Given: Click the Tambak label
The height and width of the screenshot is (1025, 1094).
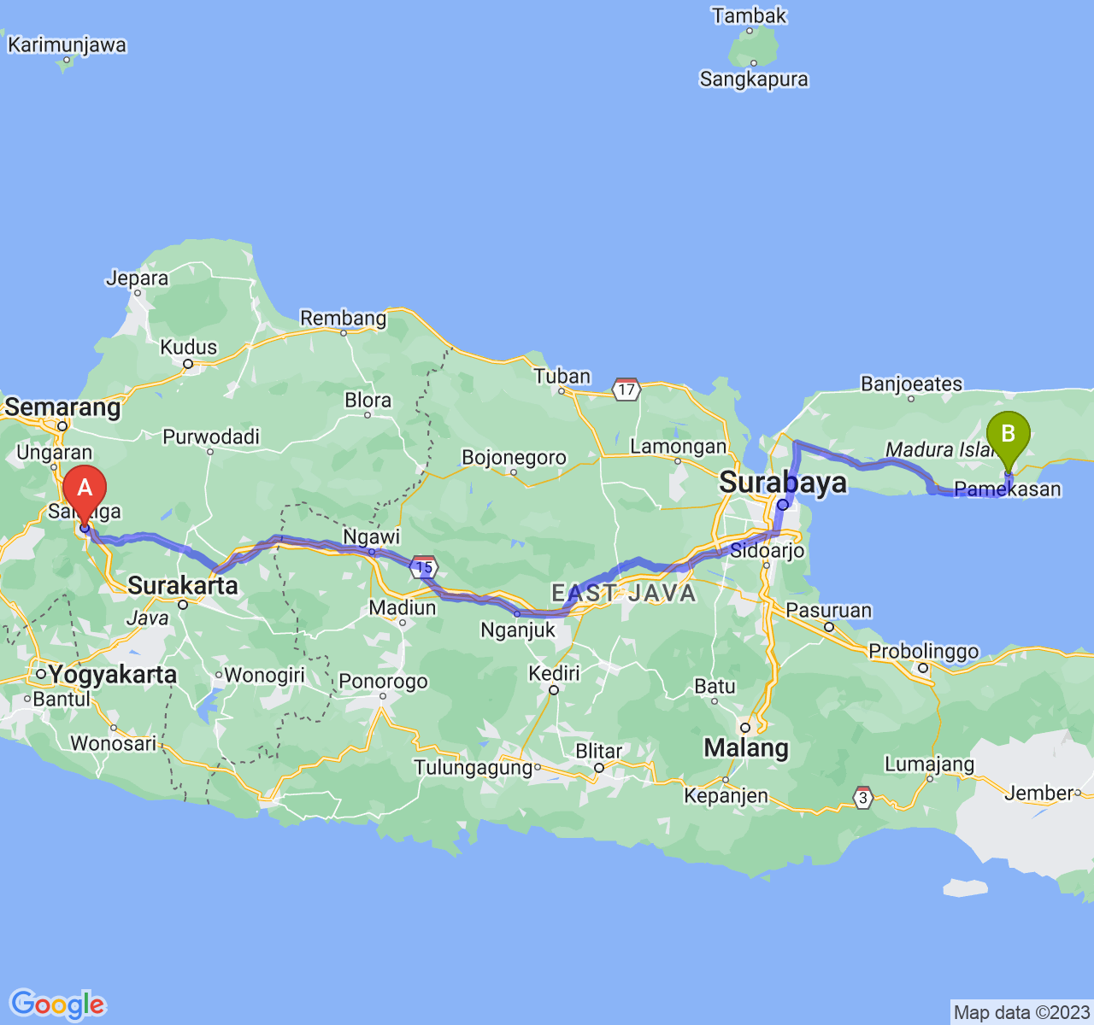Looking at the screenshot, I should tap(749, 15).
